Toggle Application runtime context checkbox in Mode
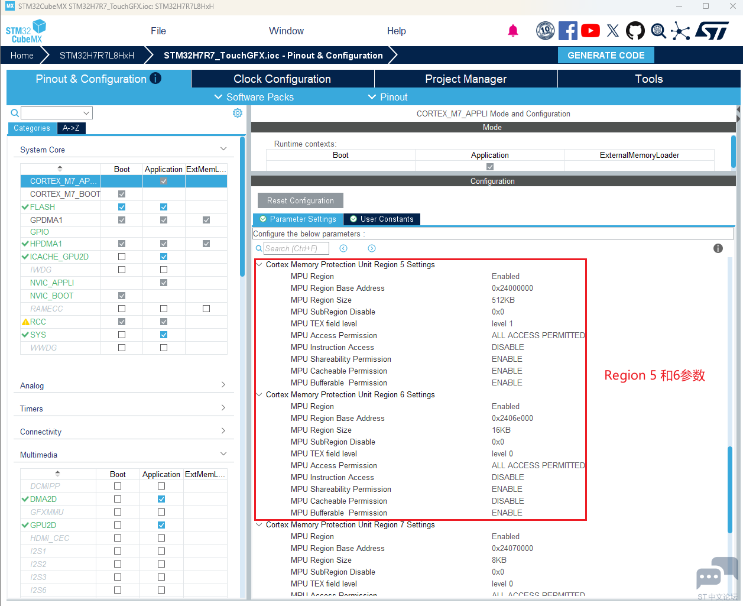The width and height of the screenshot is (743, 606). (x=490, y=167)
